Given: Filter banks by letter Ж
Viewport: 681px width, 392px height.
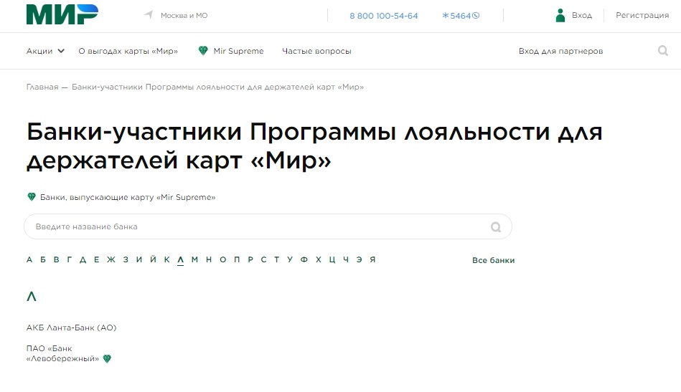Looking at the screenshot, I should click(111, 259).
